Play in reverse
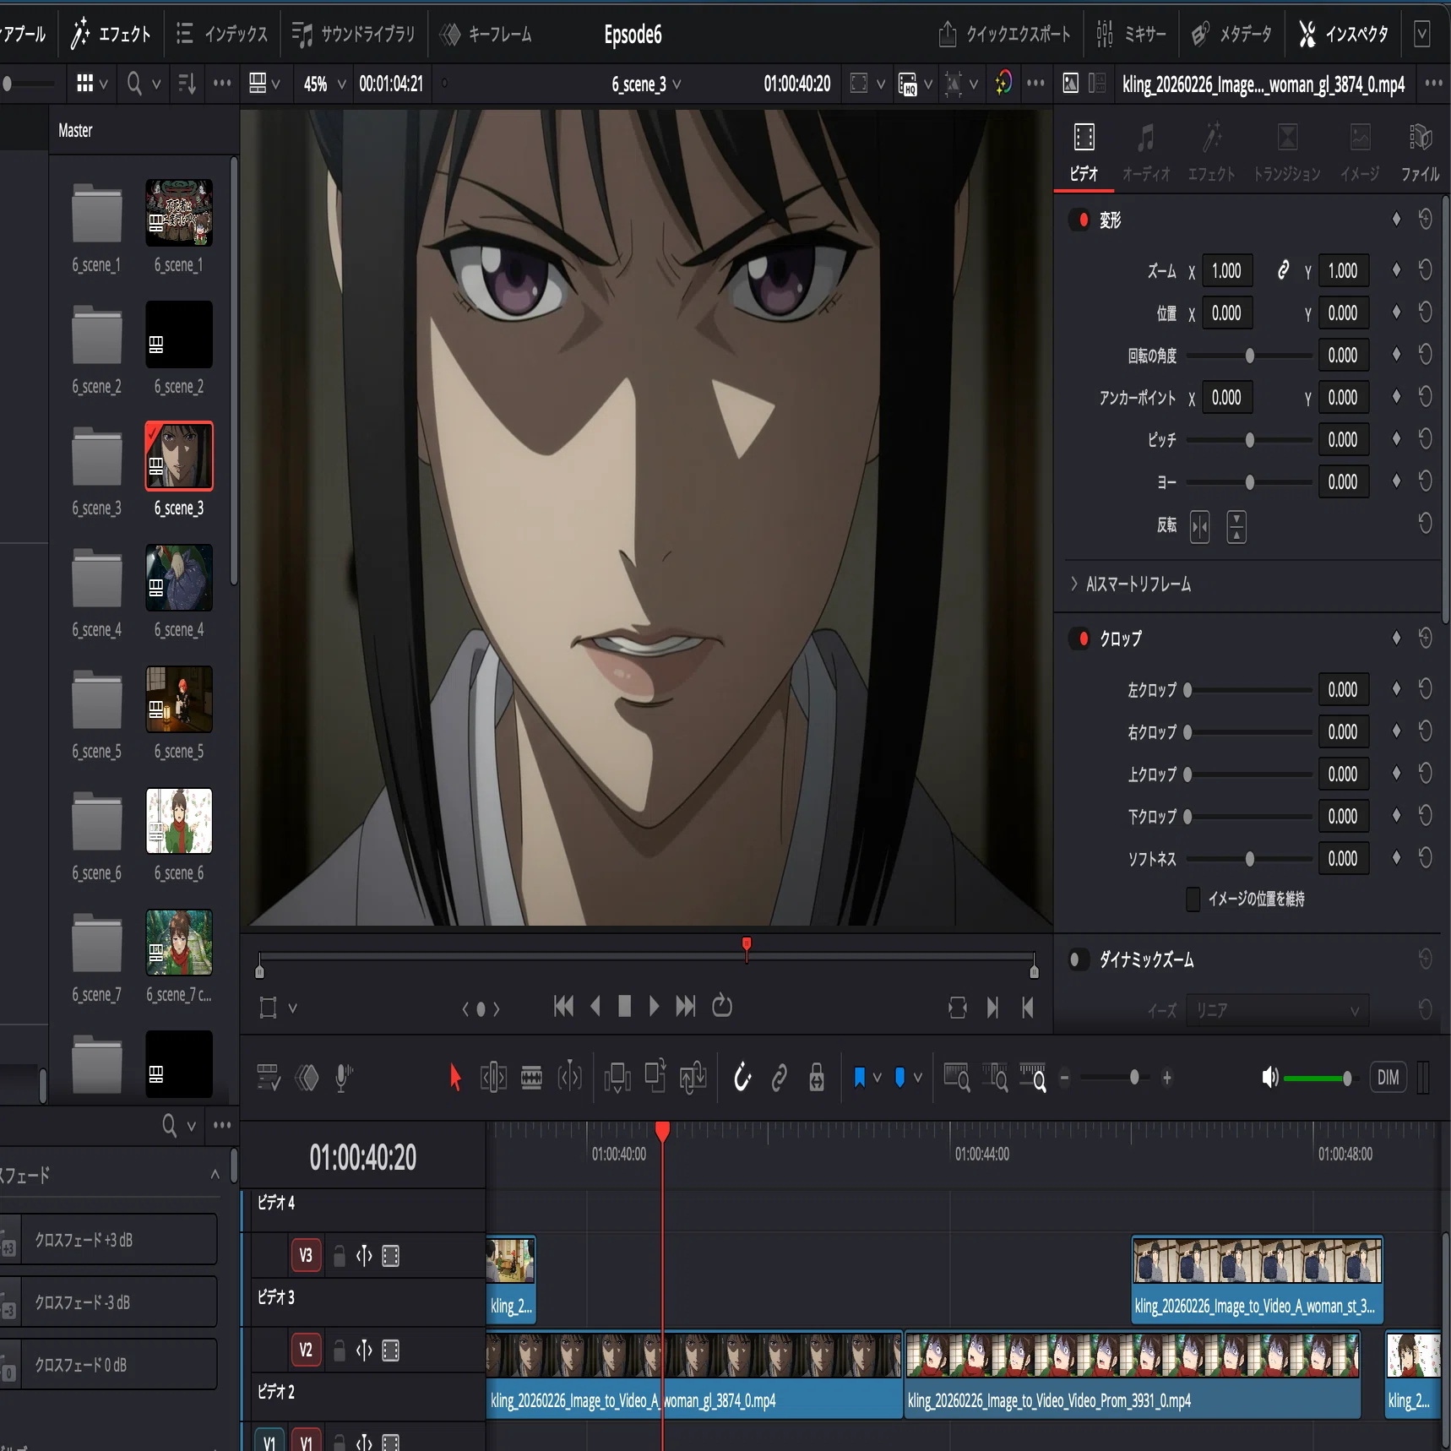 pos(595,1006)
